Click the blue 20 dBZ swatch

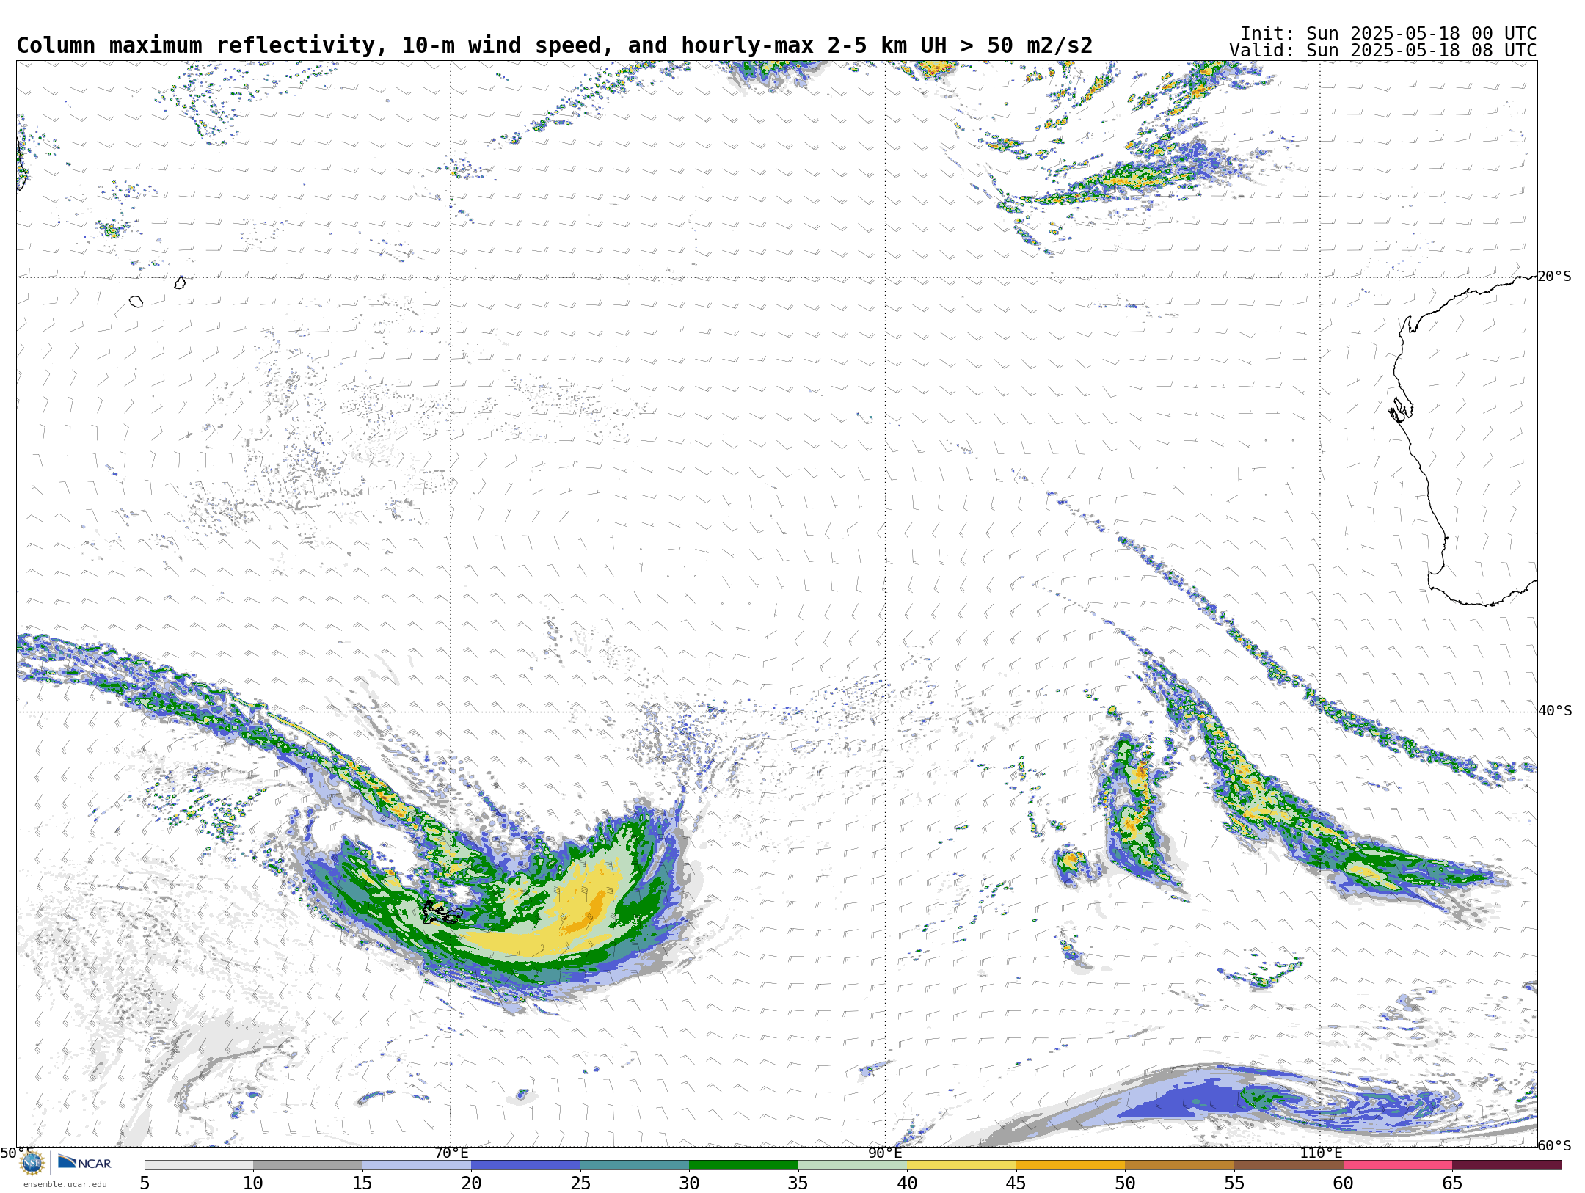525,1165
